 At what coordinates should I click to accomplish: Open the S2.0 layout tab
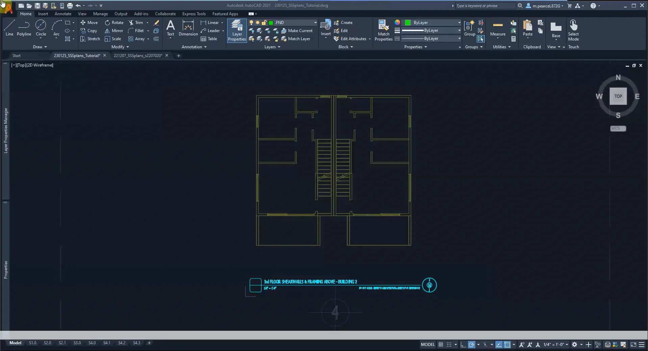tap(47, 343)
